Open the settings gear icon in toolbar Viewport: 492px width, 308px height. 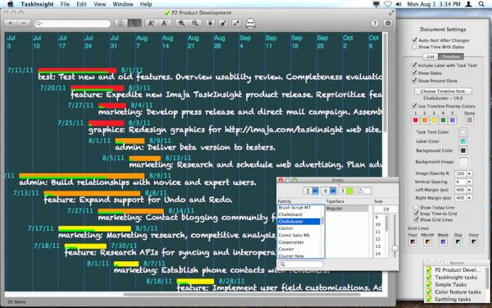click(x=388, y=23)
